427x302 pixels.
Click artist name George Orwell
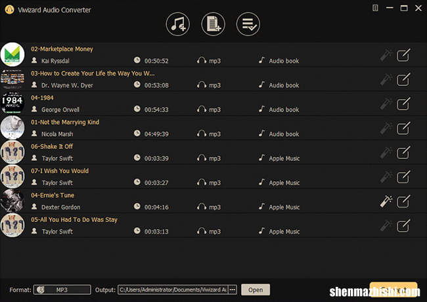click(60, 110)
